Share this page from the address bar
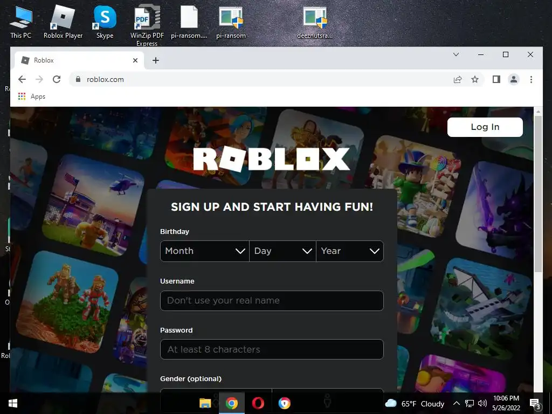 point(458,79)
